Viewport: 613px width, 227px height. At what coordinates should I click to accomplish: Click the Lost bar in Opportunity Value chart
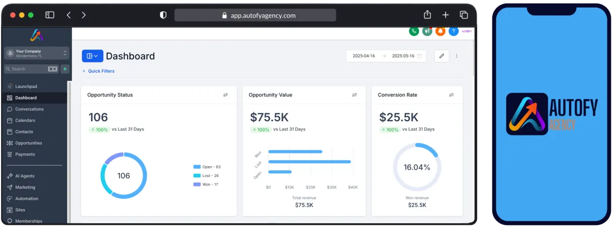point(310,162)
